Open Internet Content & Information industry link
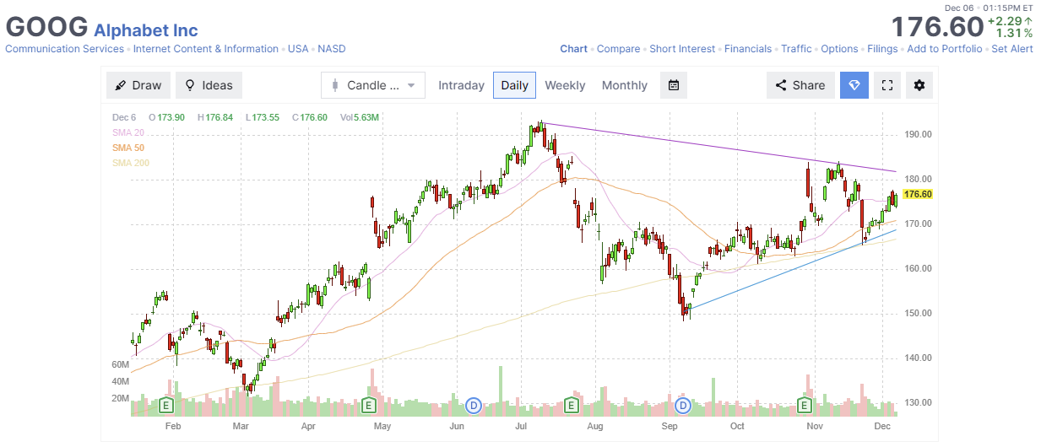The height and width of the screenshot is (447, 1041). 206,49
